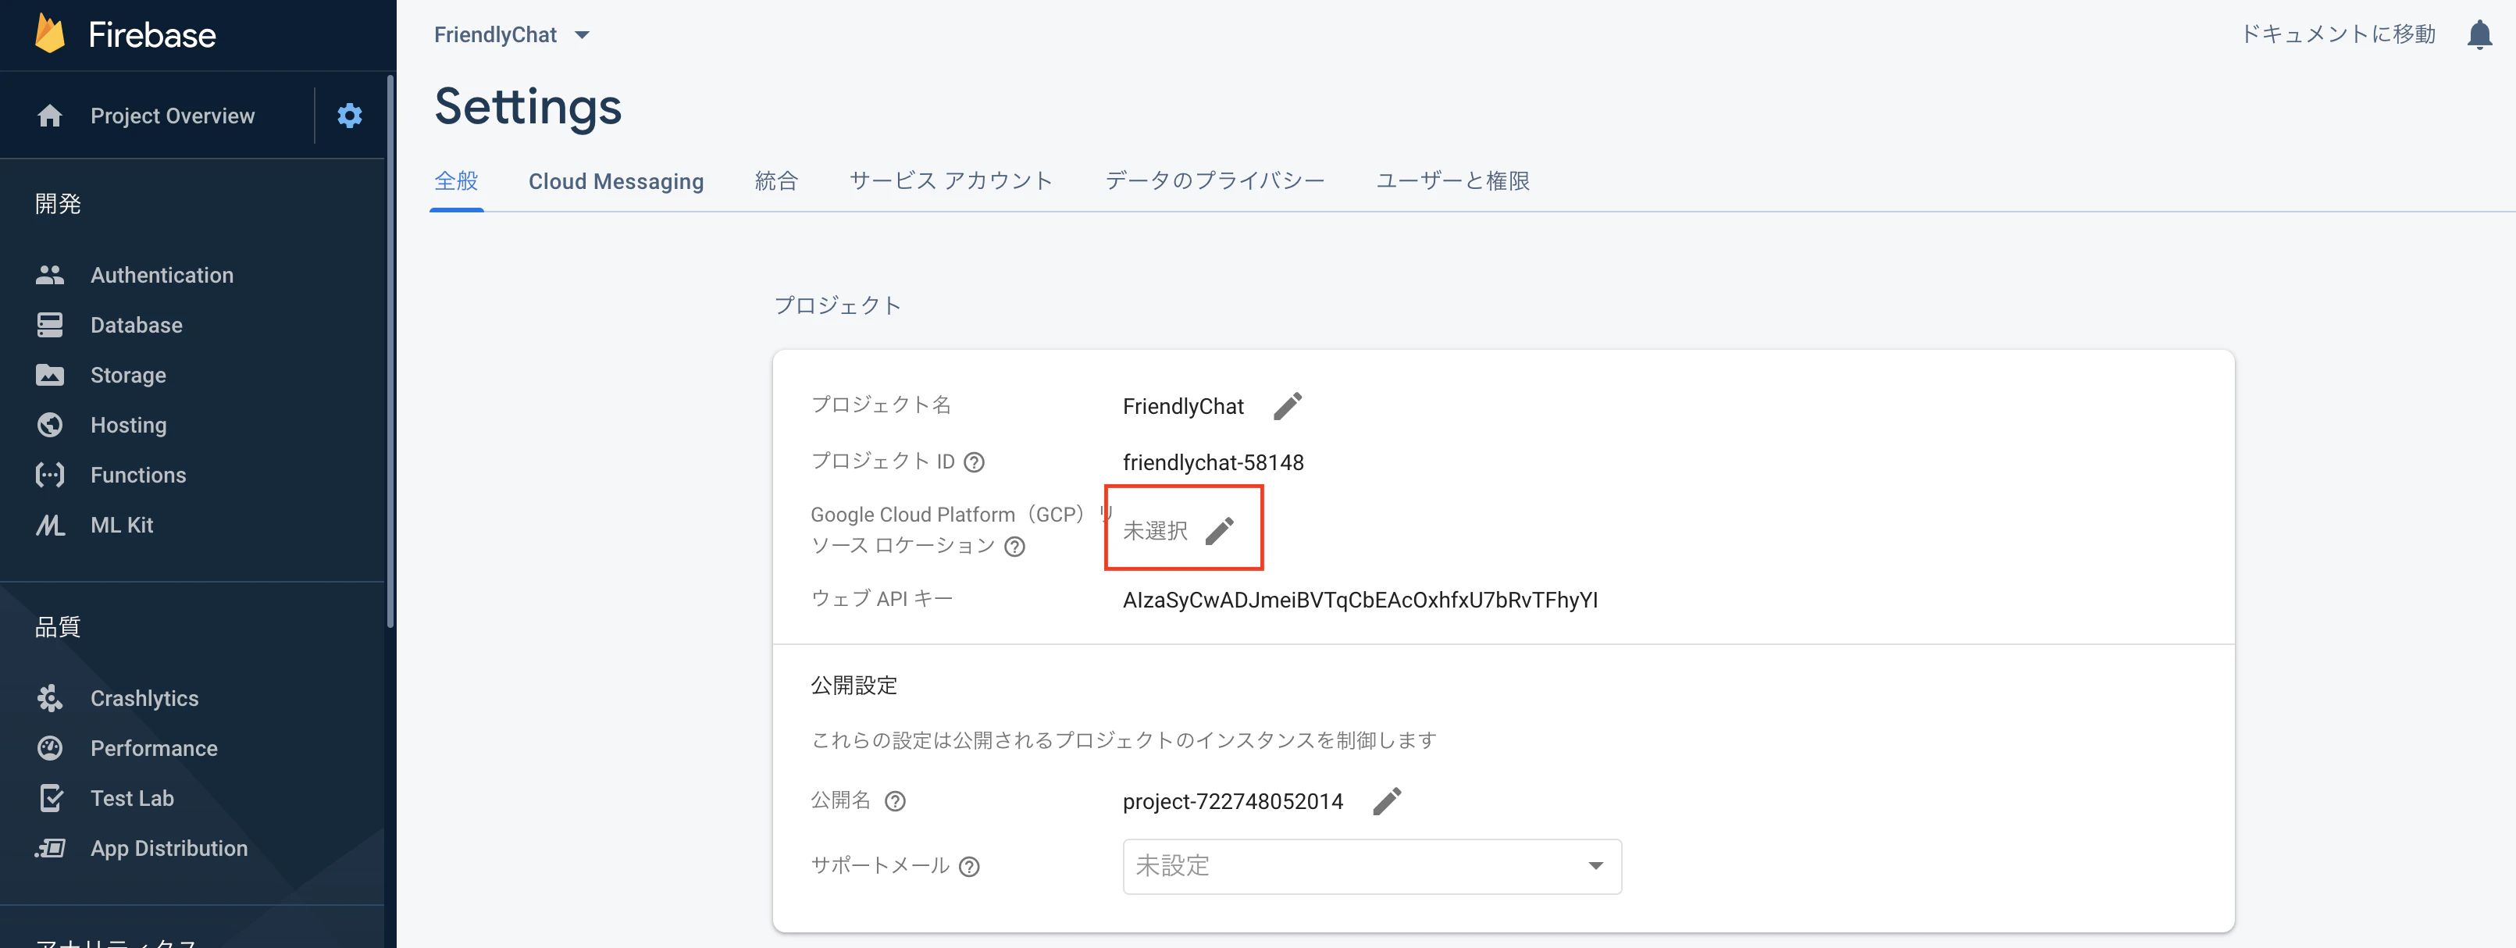Open Authentication section label
Image resolution: width=2516 pixels, height=948 pixels.
coord(162,276)
